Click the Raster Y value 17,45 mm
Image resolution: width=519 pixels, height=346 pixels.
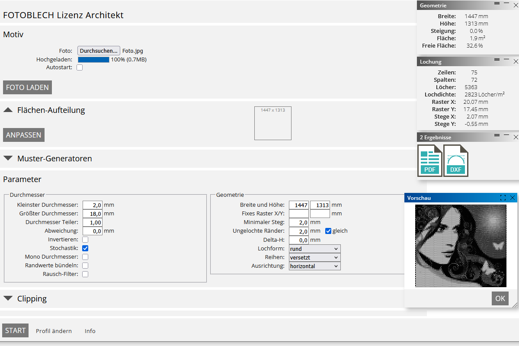point(476,109)
